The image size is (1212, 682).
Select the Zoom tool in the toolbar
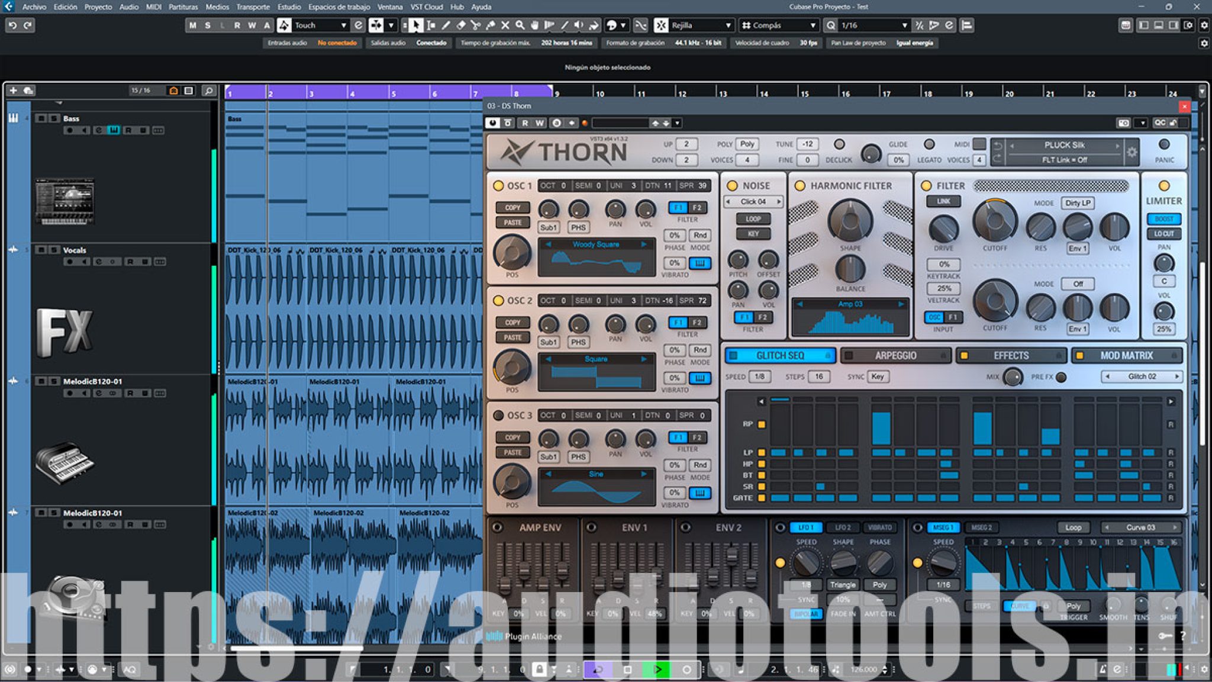coord(520,25)
